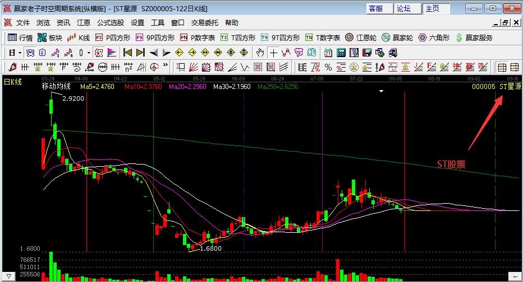Click the 论坛 forum button

[407, 8]
